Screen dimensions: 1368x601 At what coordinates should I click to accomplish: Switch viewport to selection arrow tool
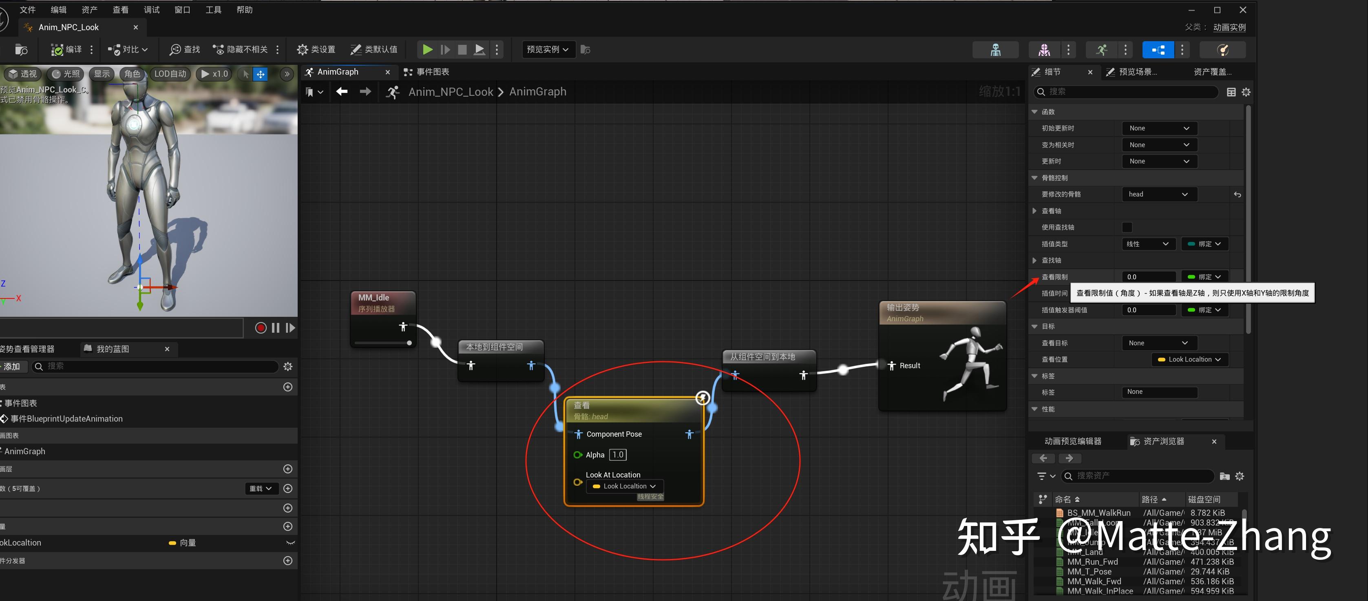click(x=245, y=74)
